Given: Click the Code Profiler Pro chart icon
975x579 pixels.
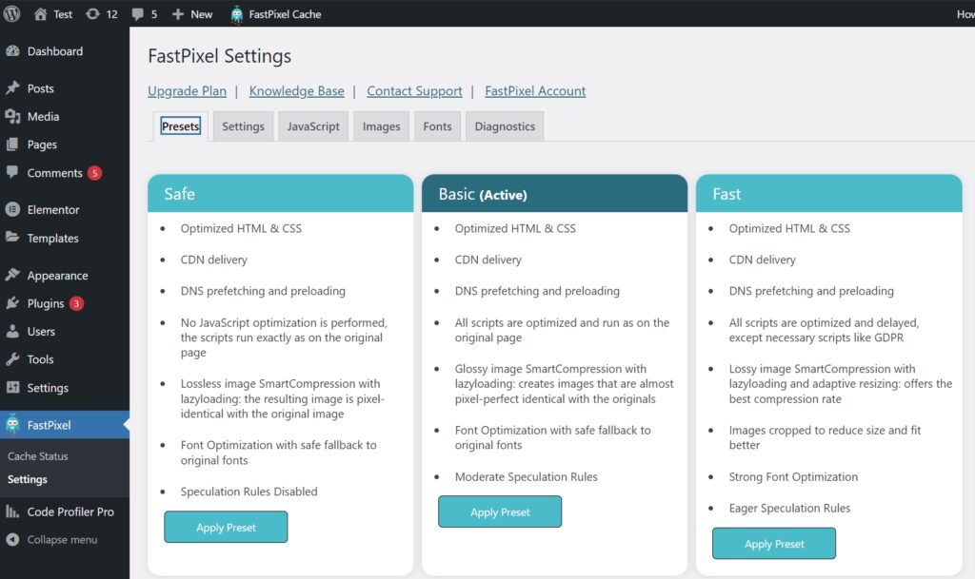Looking at the screenshot, I should (x=12, y=511).
